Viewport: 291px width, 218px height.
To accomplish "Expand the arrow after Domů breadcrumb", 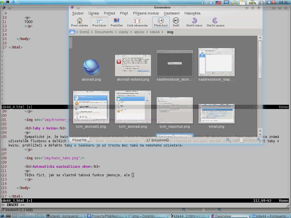I will tap(92, 32).
